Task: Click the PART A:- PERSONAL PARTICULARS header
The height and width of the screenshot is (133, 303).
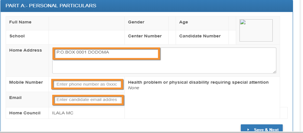Action: pyautogui.click(x=51, y=6)
